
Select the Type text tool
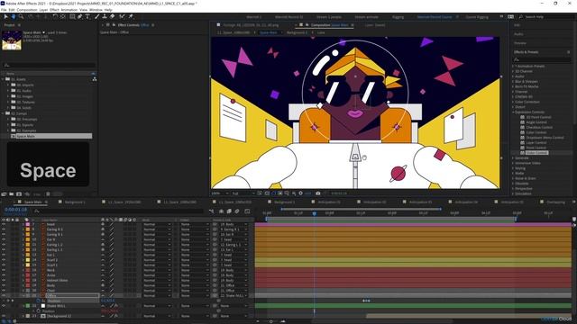pyautogui.click(x=87, y=16)
